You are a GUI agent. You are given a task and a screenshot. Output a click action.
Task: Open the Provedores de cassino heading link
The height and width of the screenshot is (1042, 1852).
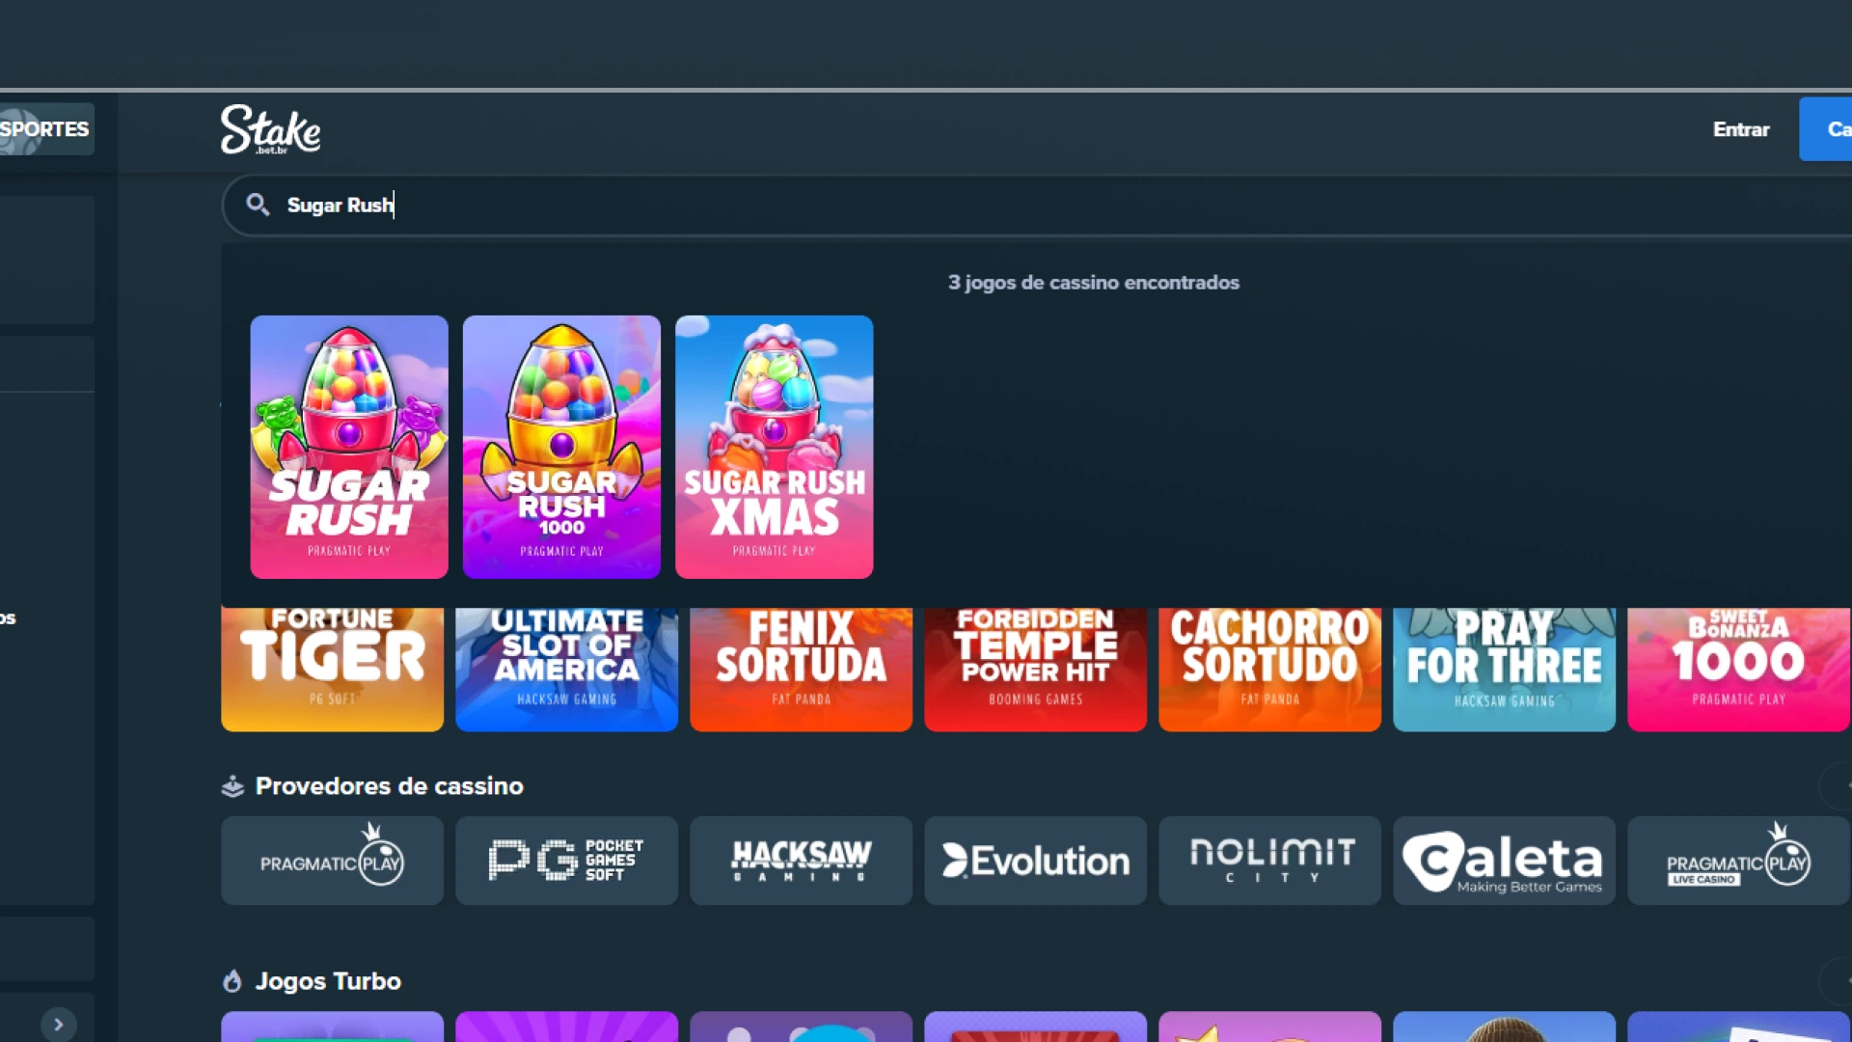tap(389, 786)
